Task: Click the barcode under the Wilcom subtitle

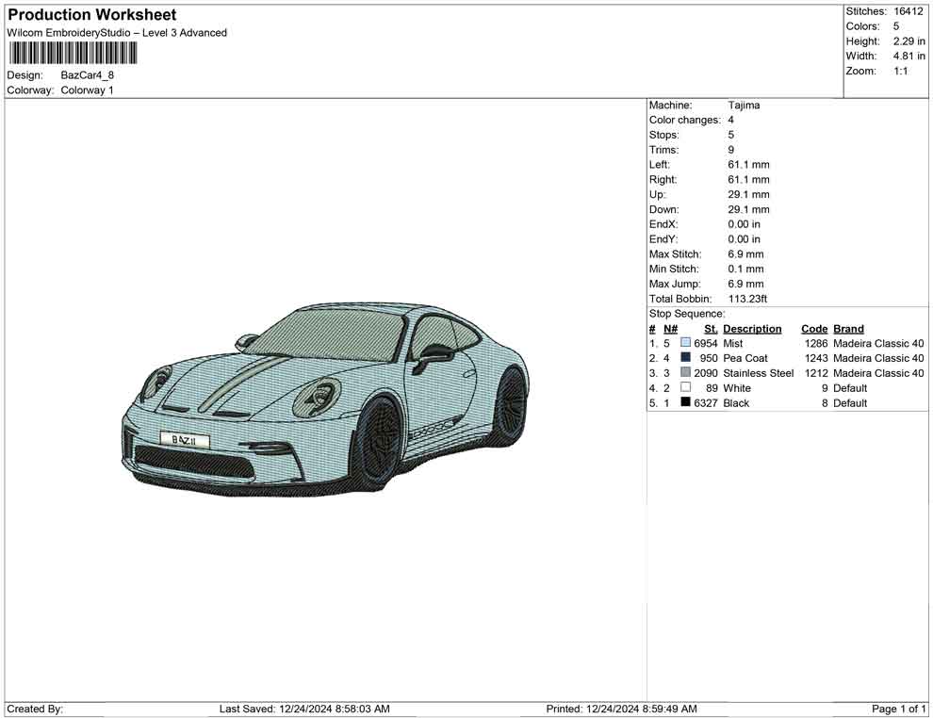Action: (x=73, y=53)
